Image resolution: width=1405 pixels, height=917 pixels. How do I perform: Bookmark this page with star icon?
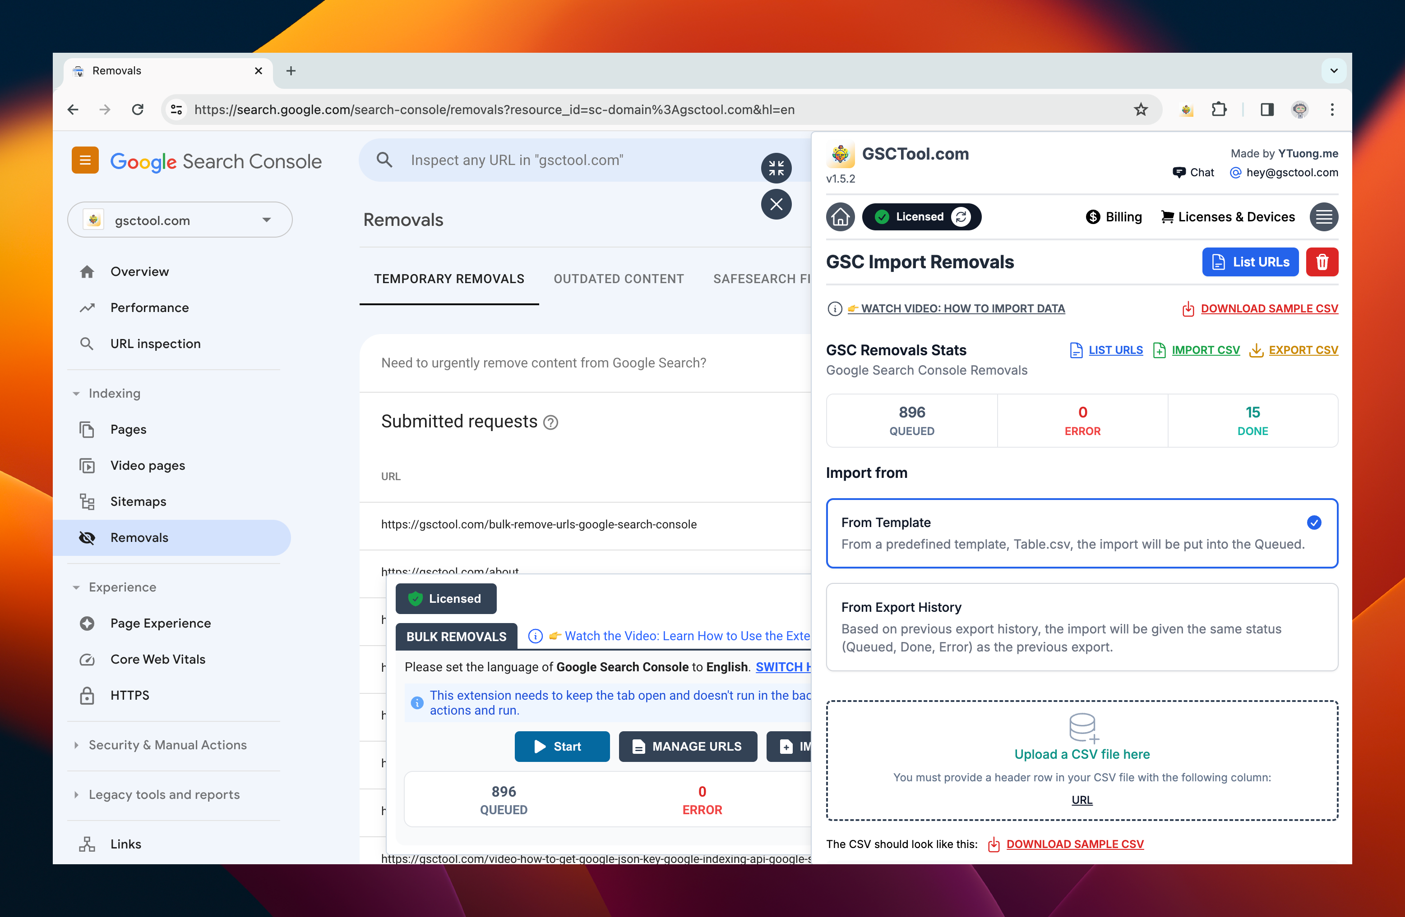coord(1141,110)
